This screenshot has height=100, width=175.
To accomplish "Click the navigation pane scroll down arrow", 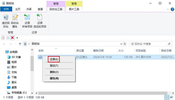I will coord(32,93).
